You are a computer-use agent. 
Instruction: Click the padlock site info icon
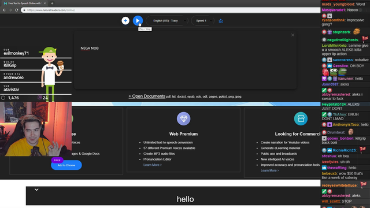[x=24, y=10]
